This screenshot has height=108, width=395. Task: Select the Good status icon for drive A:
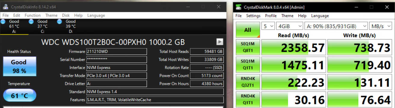coord(3,22)
